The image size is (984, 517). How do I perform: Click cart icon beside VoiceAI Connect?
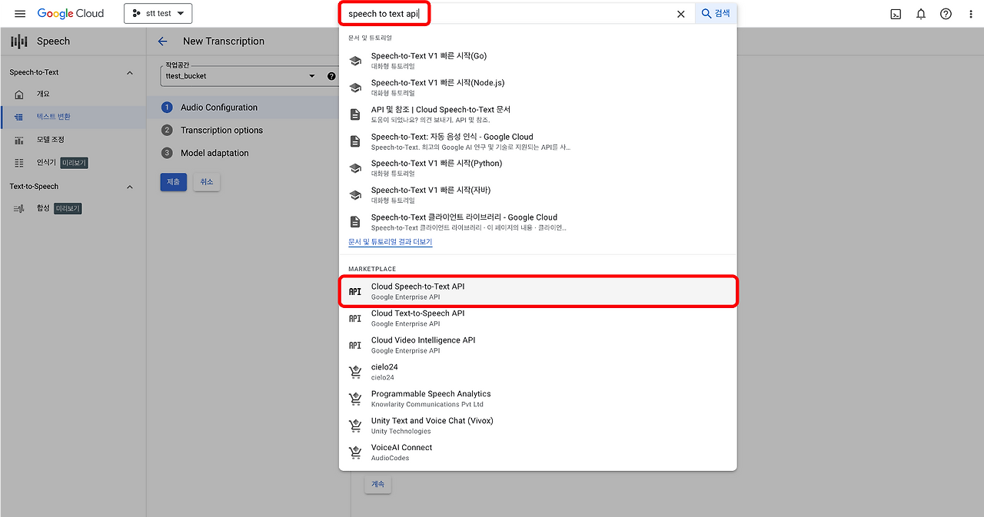[355, 452]
